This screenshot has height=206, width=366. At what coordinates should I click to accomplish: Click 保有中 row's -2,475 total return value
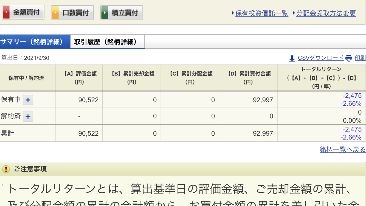click(x=352, y=96)
